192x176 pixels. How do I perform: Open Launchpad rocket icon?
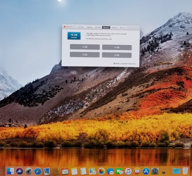point(28,171)
